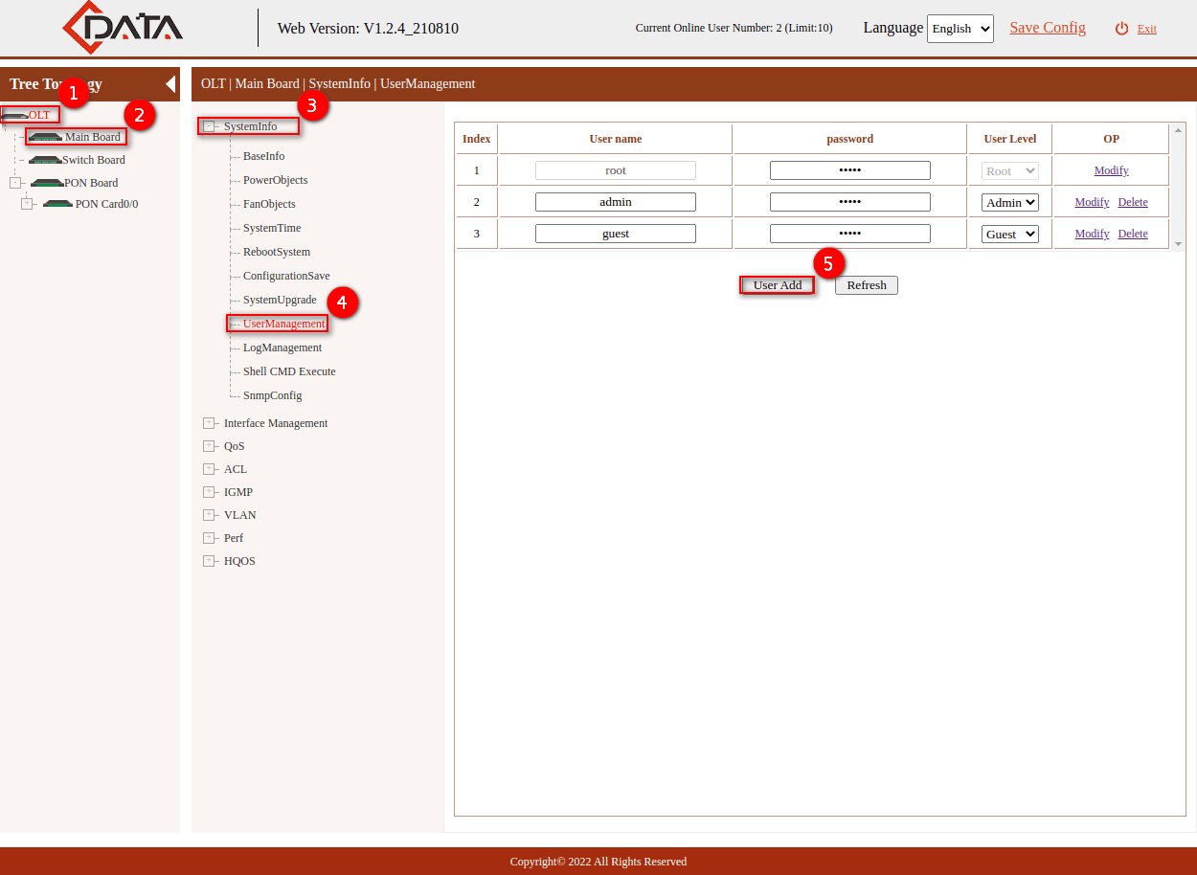Delete the guest user
The image size is (1197, 875).
(x=1132, y=234)
